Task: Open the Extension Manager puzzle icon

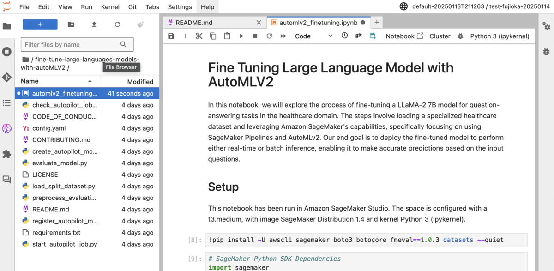Action: tap(7, 154)
